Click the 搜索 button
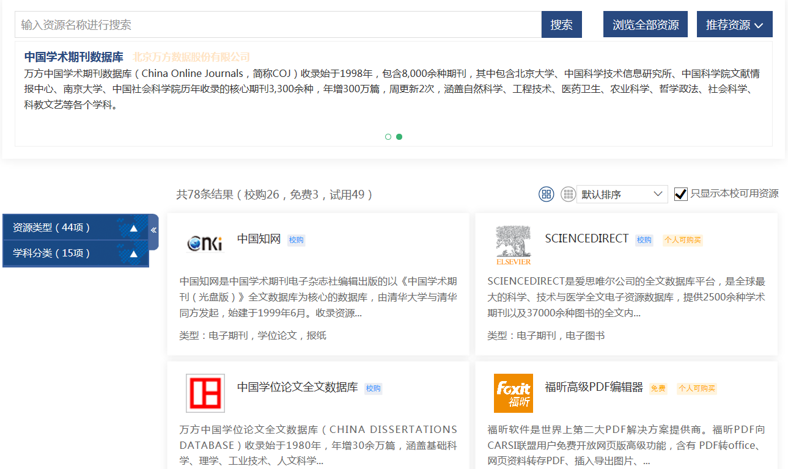The height and width of the screenshot is (469, 788). (561, 24)
